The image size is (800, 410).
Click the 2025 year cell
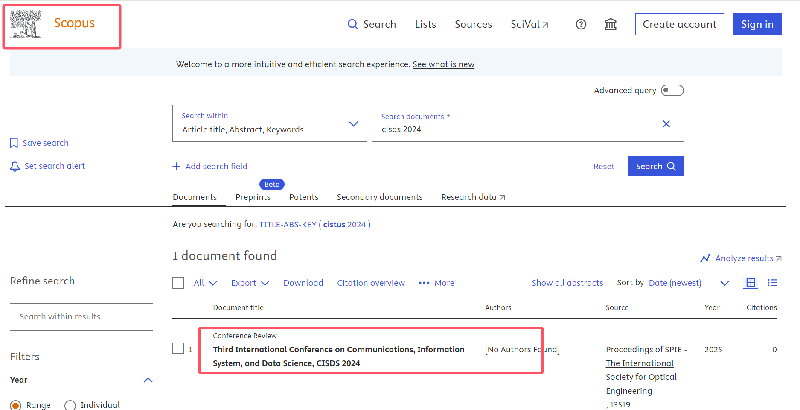point(713,350)
